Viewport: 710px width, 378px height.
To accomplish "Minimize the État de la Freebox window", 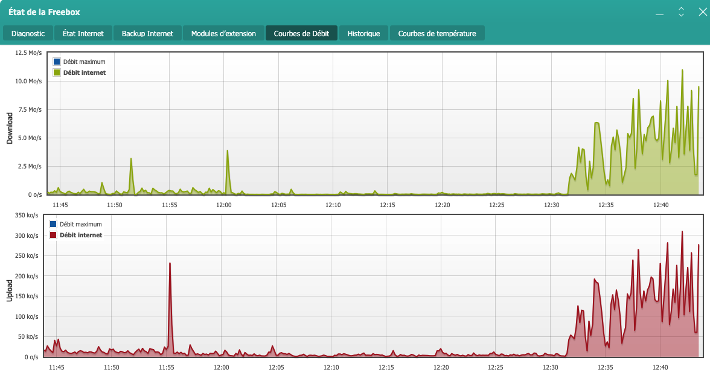I will coord(660,13).
